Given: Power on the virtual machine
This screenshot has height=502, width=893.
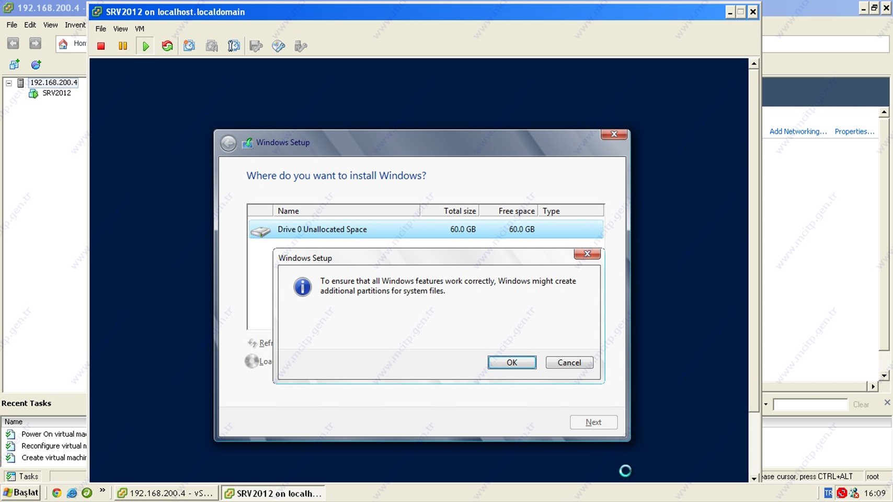Looking at the screenshot, I should pyautogui.click(x=145, y=46).
